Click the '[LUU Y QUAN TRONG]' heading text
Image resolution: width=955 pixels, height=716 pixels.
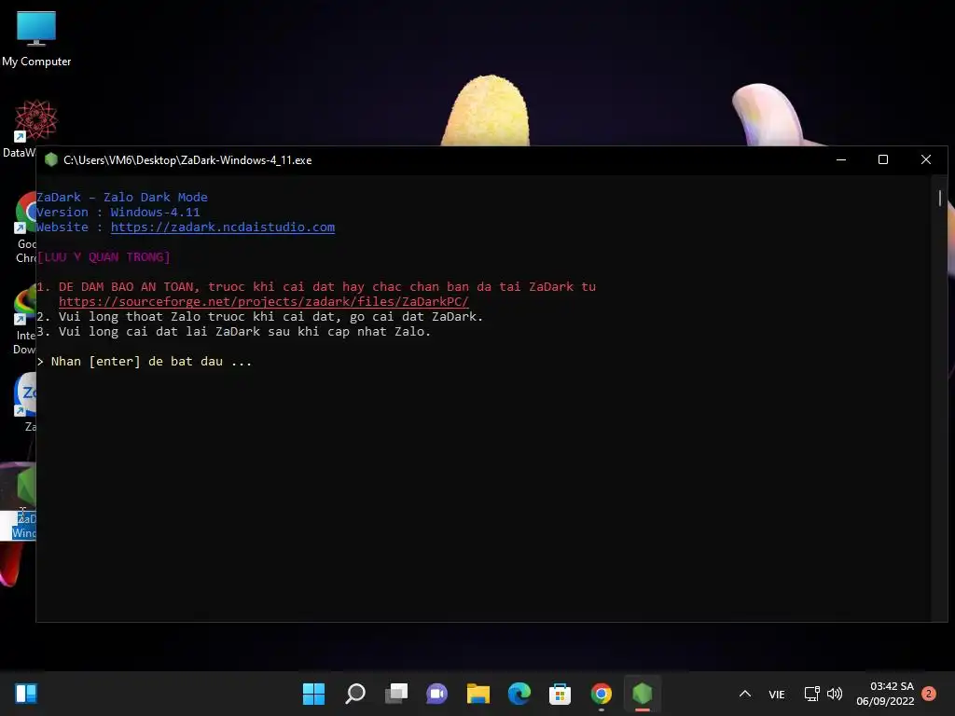pos(104,257)
